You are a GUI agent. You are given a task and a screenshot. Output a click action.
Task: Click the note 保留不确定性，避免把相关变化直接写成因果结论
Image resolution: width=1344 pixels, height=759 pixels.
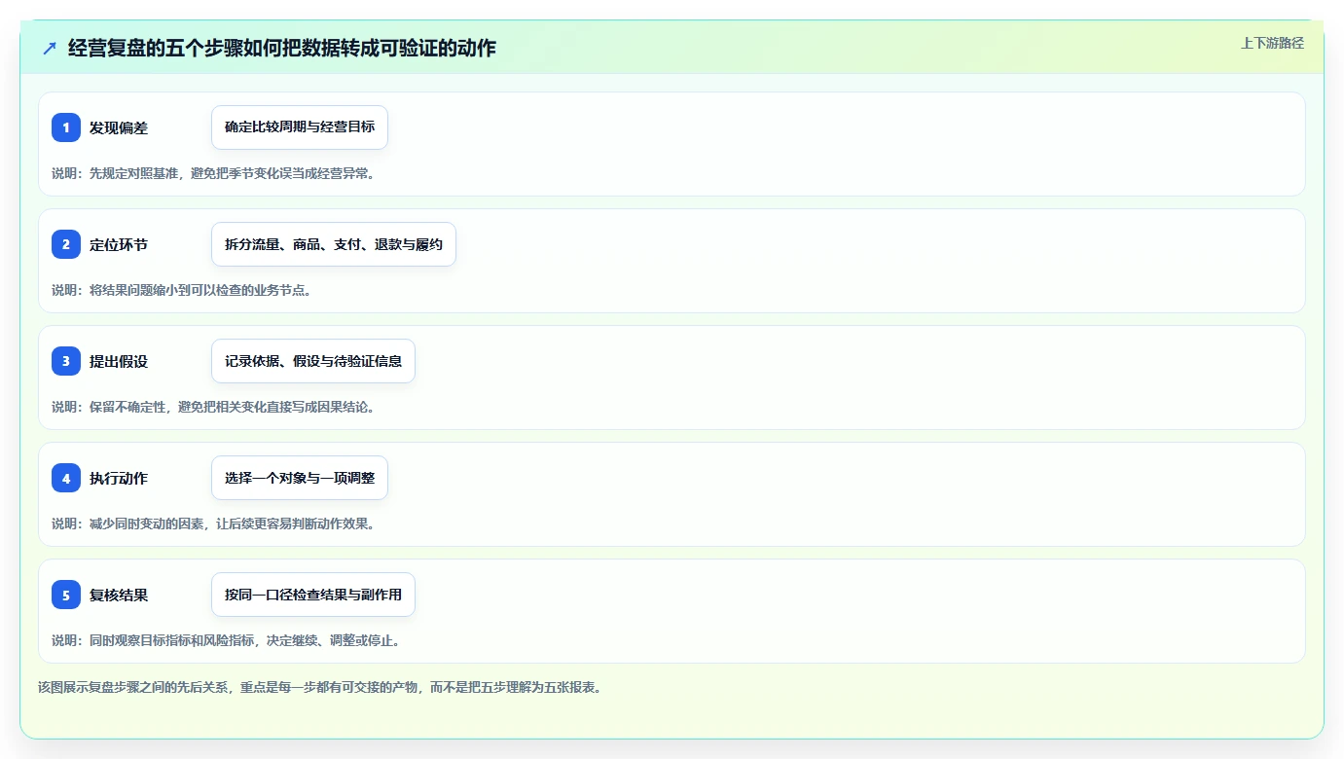(232, 407)
